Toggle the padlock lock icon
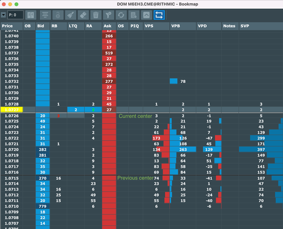This screenshot has height=229, width=283. point(58,15)
